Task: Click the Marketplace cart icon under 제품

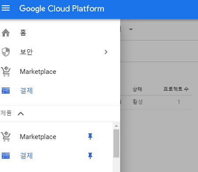Action: click(6, 136)
